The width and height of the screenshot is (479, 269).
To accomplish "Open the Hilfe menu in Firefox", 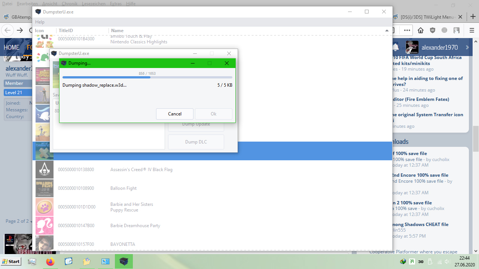I will coord(131,3).
